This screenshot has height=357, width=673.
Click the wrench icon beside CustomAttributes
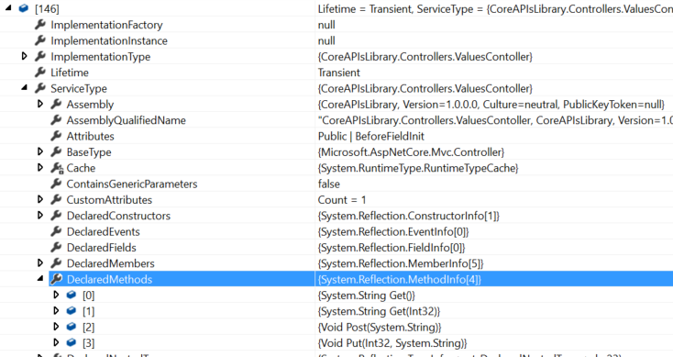[x=56, y=199]
